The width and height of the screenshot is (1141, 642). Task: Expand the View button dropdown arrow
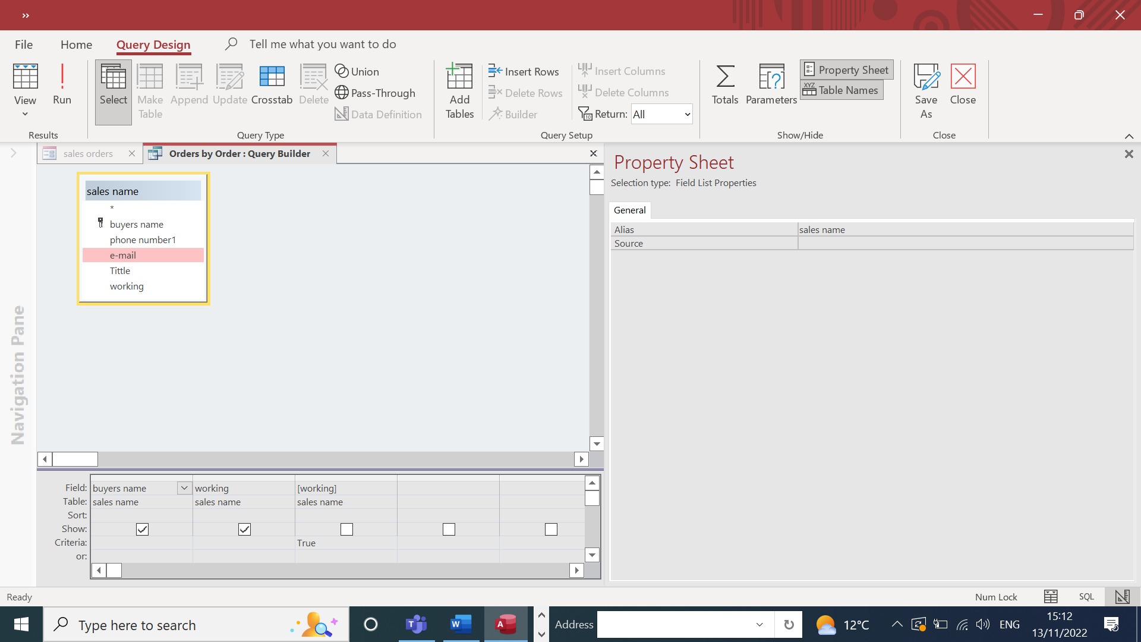[25, 114]
